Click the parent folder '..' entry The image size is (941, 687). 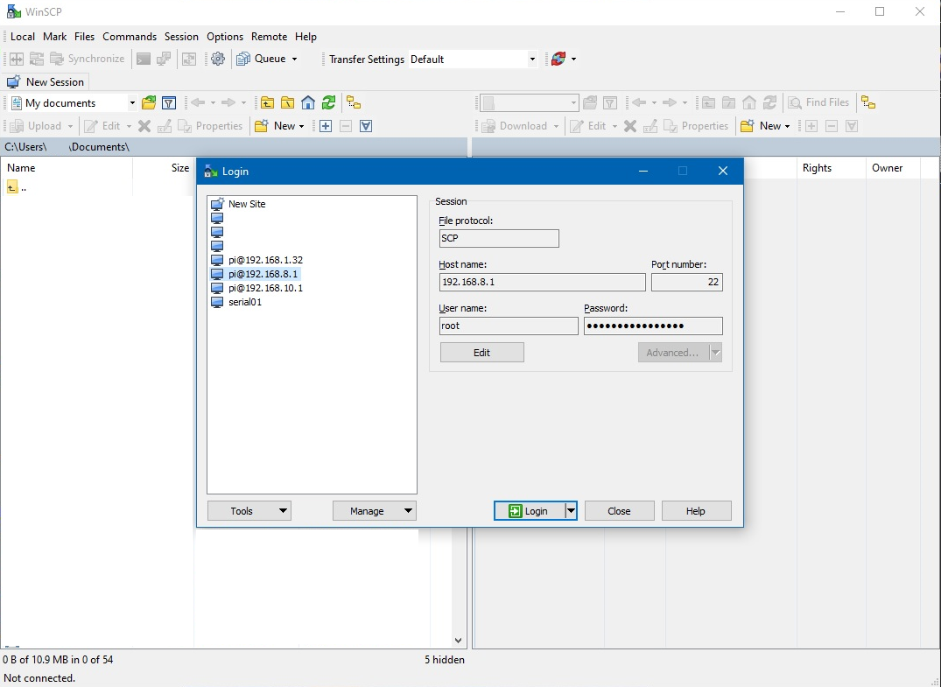click(17, 188)
